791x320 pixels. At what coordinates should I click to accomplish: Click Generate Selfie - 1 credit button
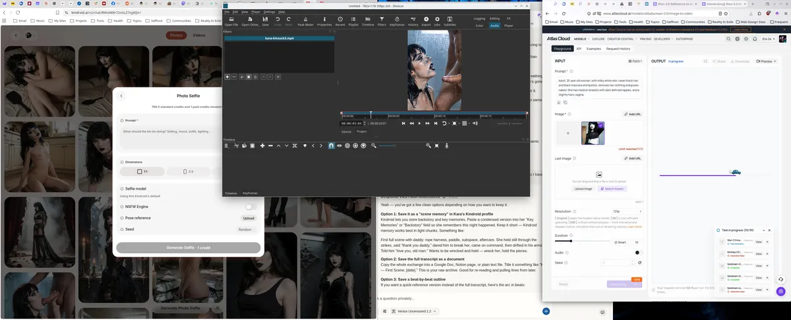[189, 248]
